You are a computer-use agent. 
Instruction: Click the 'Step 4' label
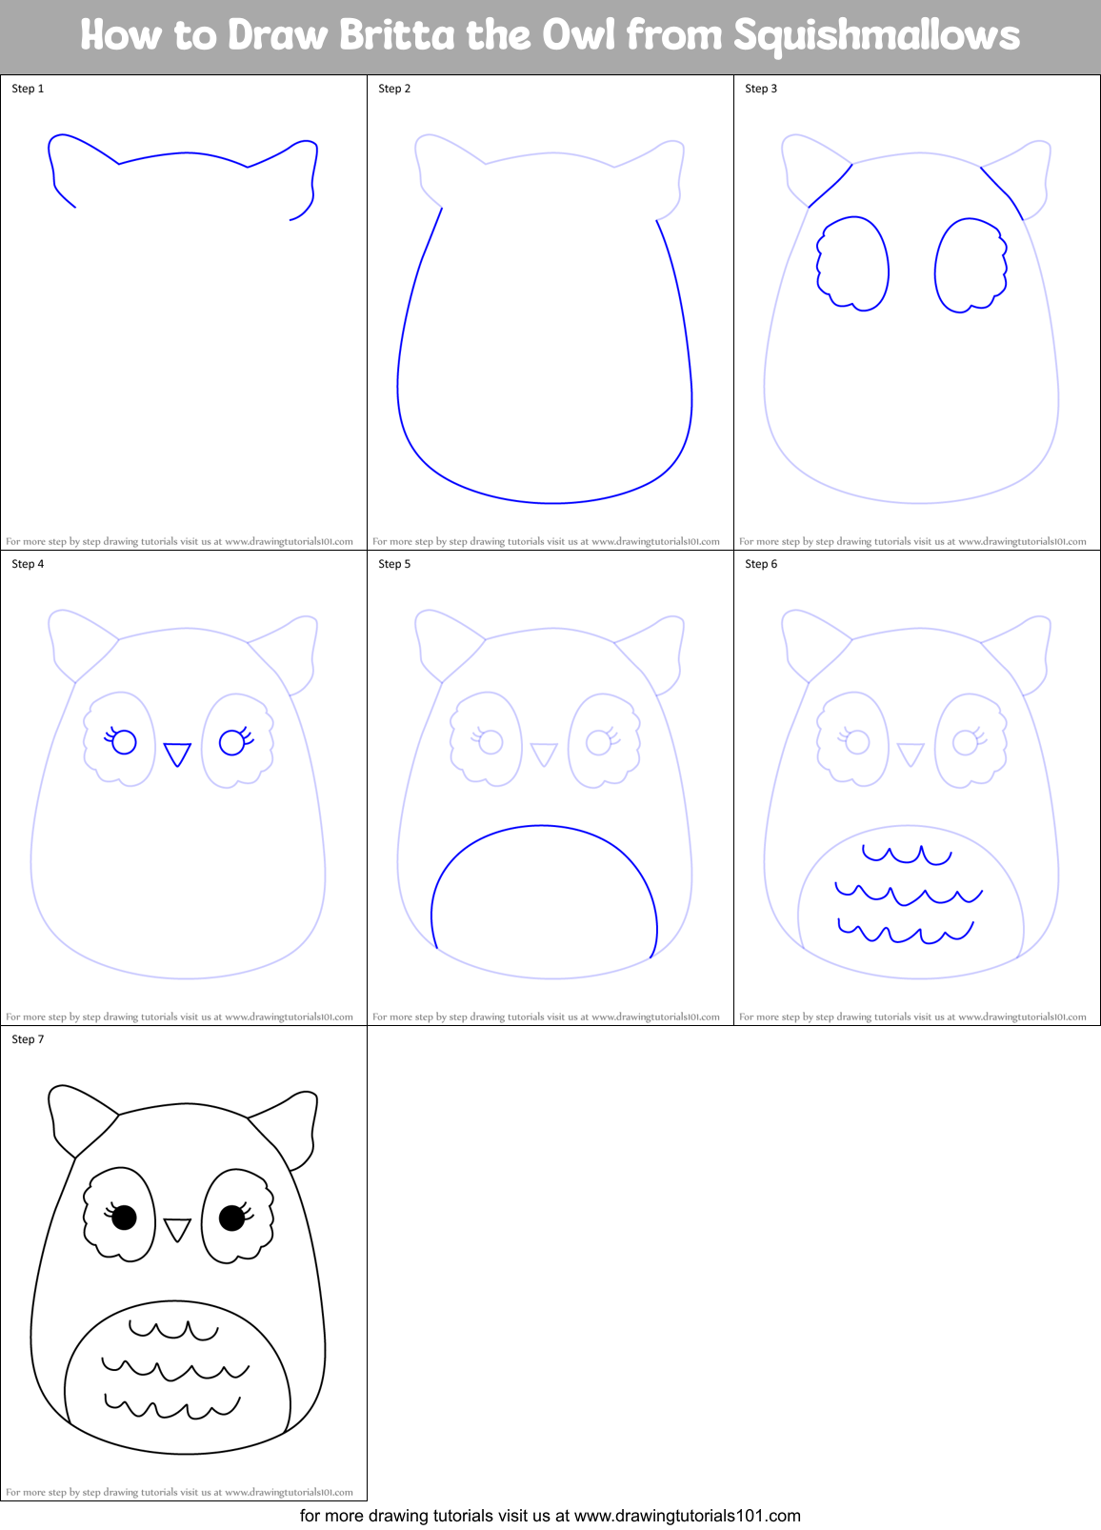(28, 564)
